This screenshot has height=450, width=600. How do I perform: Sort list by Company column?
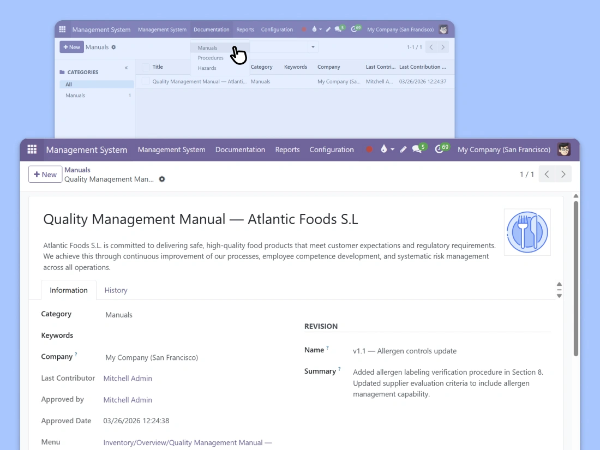tap(329, 67)
